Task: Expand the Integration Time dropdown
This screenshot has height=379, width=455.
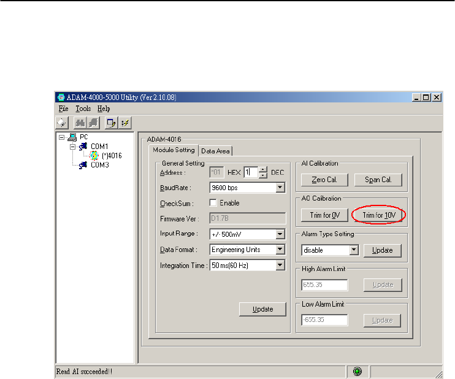Action: click(x=280, y=265)
